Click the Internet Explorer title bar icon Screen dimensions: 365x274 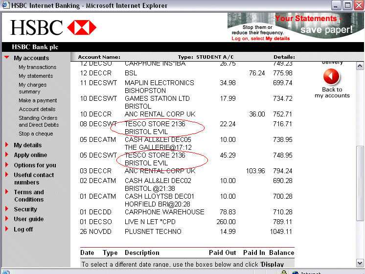5,5
